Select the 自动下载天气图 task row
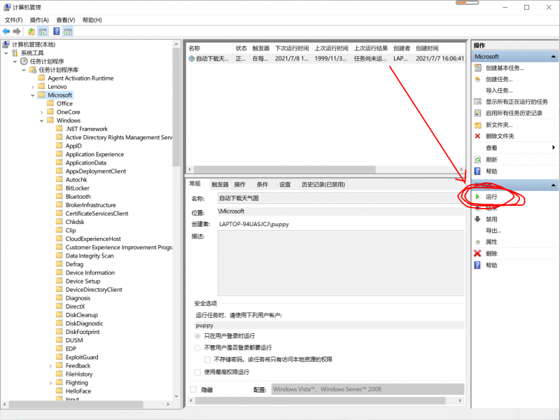560x420 pixels. (212, 59)
